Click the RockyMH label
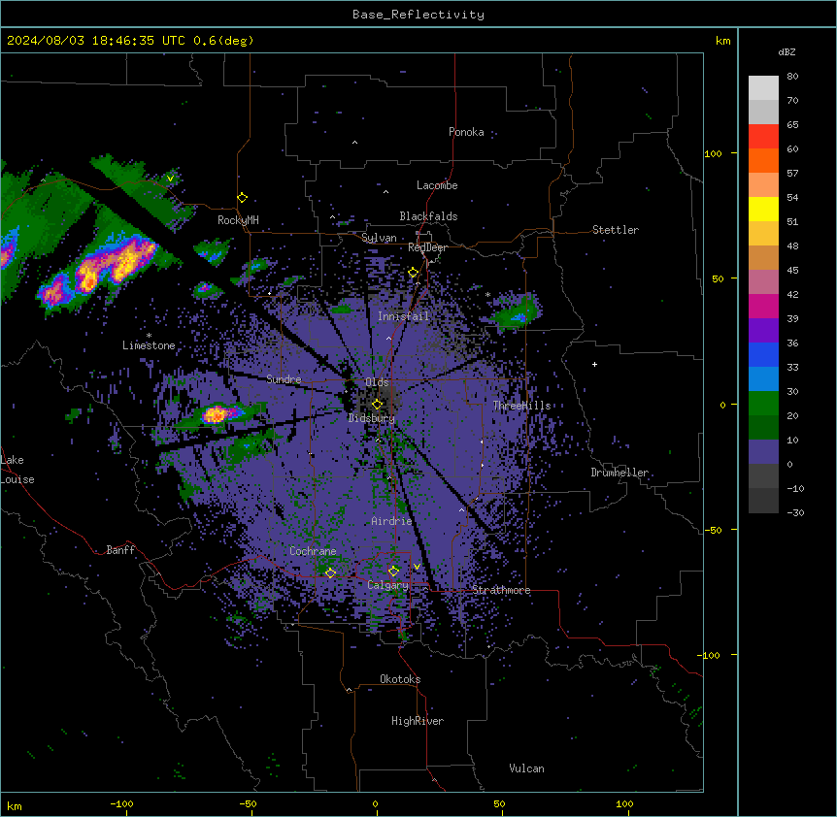 tap(238, 219)
